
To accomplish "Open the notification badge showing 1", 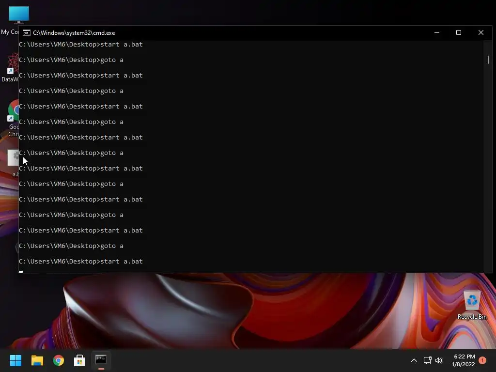I will [482, 360].
